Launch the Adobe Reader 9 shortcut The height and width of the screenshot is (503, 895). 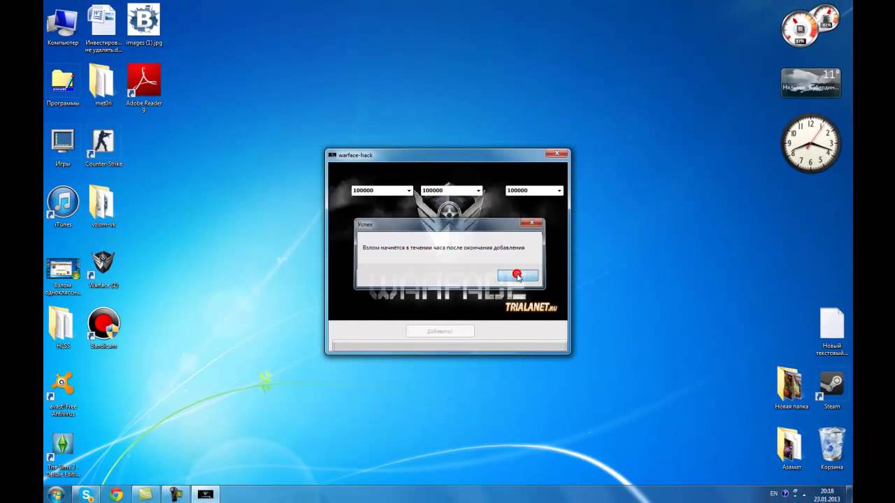(143, 89)
